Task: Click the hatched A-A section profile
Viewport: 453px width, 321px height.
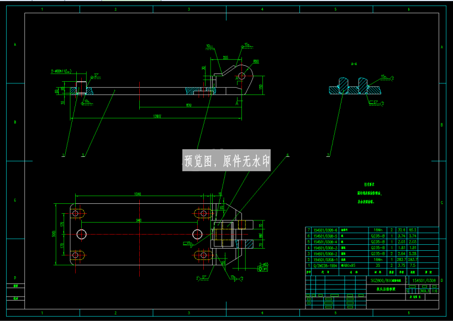Action: pos(355,86)
